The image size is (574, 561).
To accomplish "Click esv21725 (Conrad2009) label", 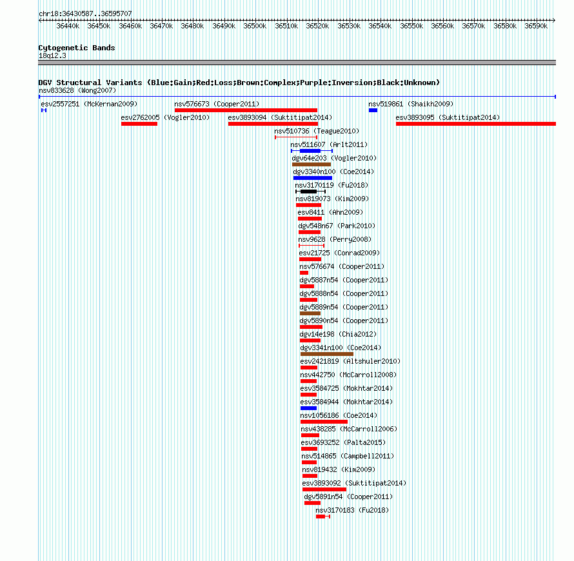I will pos(339,253).
